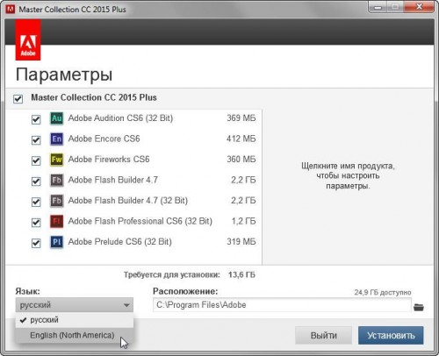Image resolution: width=439 pixels, height=356 pixels.
Task: Select Adobe Fireworks CS6 product name
Action: click(109, 160)
